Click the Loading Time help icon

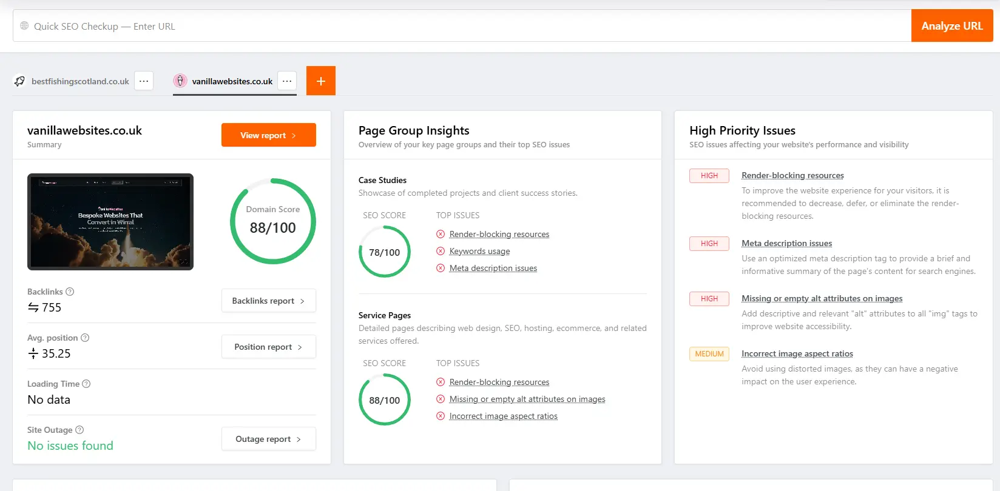86,384
